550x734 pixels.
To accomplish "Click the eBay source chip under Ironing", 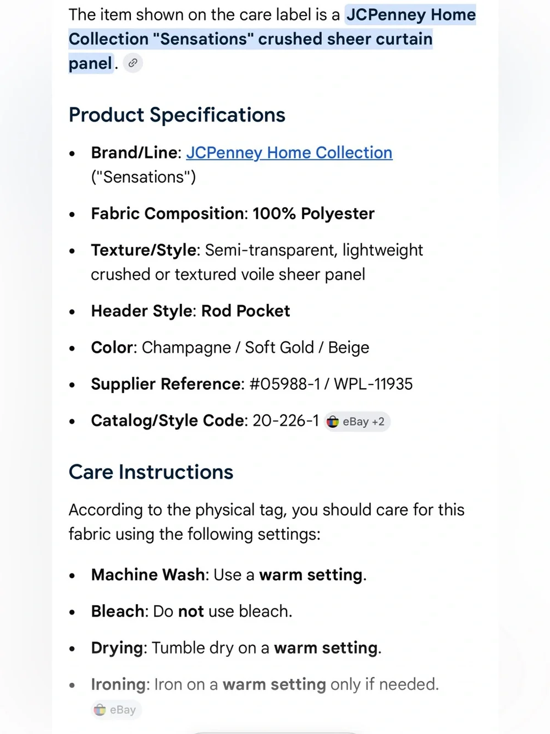I will pyautogui.click(x=116, y=710).
